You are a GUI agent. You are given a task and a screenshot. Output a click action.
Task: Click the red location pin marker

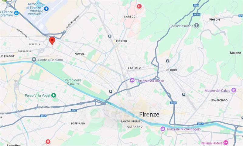pyautogui.click(x=52, y=41)
